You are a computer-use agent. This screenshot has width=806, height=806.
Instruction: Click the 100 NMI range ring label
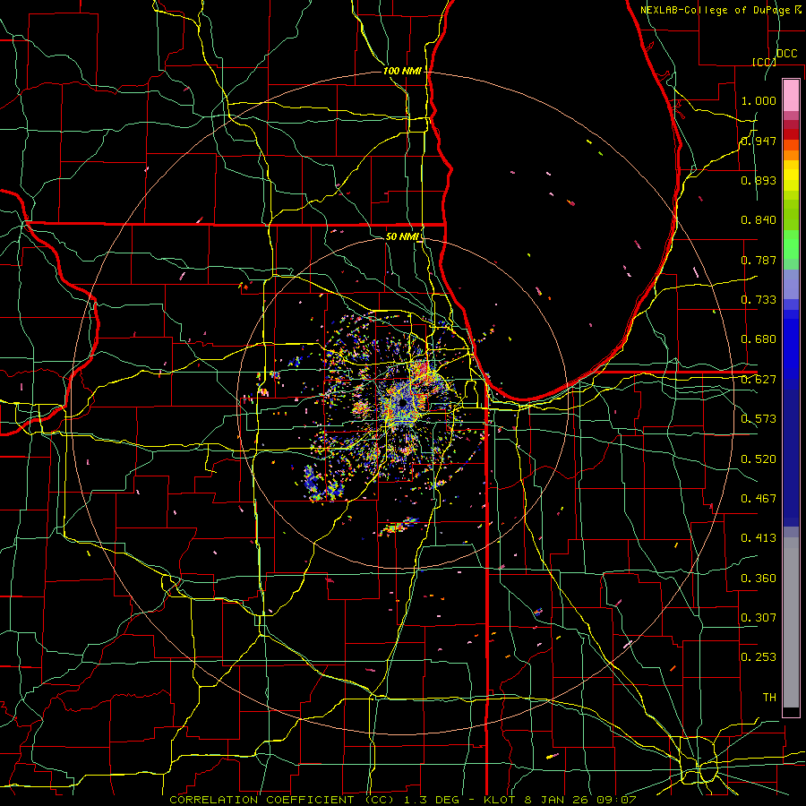402,71
